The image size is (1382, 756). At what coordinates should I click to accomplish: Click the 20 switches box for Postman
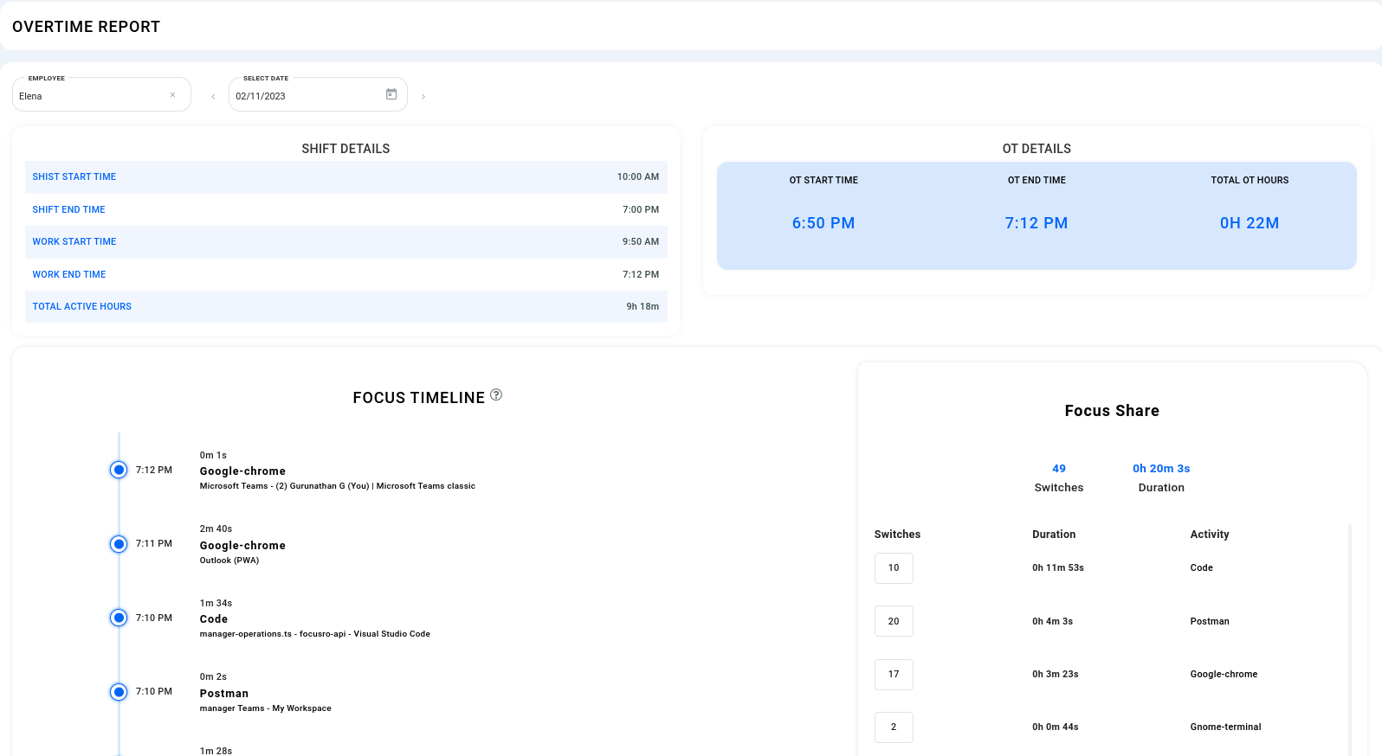(894, 621)
